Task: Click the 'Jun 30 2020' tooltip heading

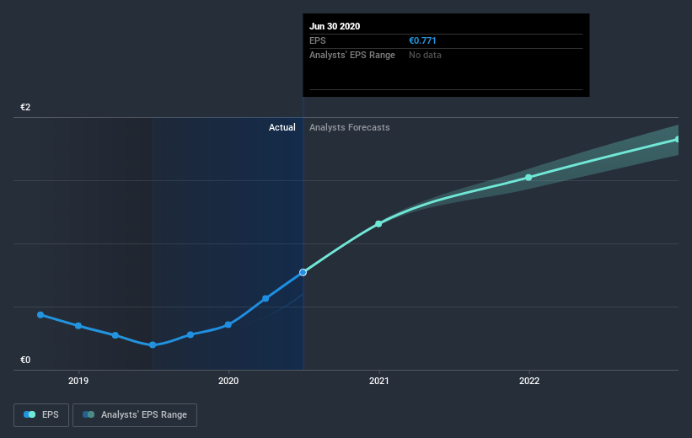Action: [x=335, y=26]
